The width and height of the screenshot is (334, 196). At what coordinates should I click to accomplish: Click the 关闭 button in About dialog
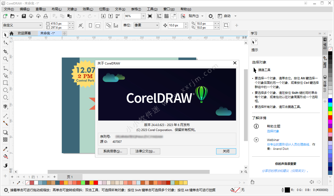pos(226,151)
